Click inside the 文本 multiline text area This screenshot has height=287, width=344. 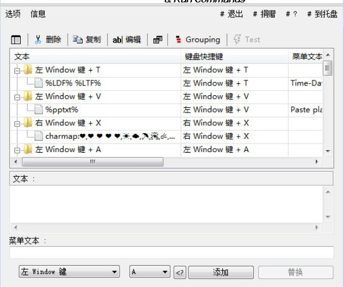click(x=167, y=204)
